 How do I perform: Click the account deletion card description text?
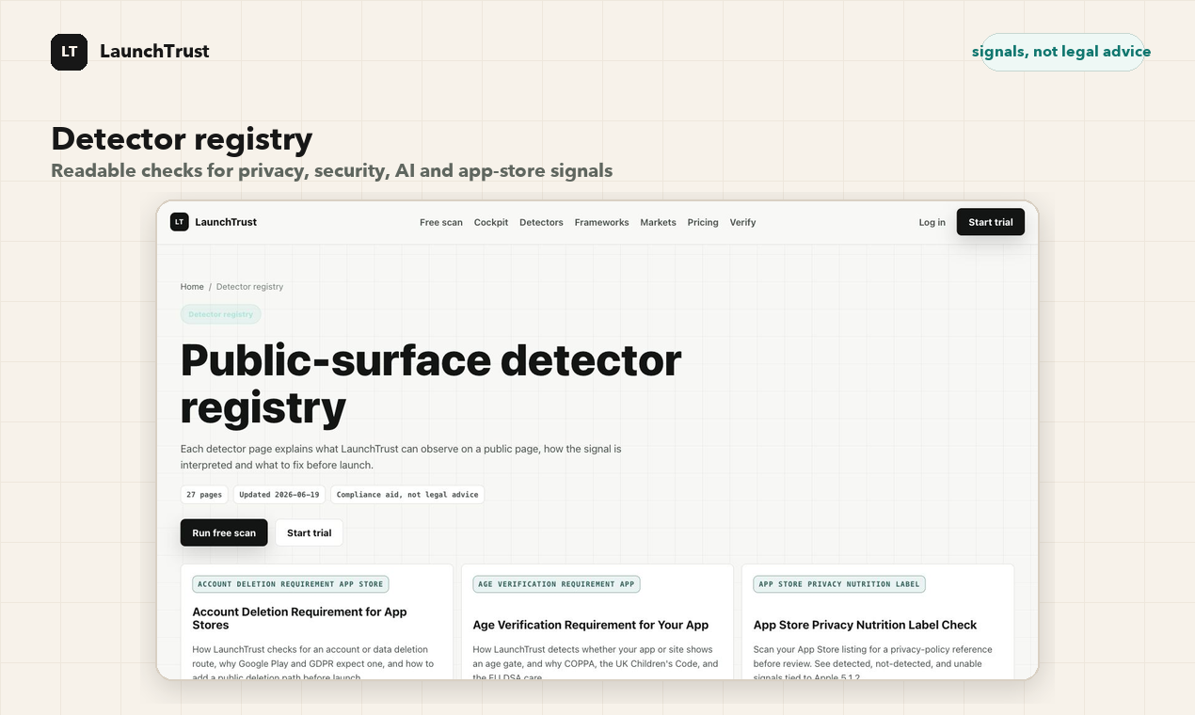(x=313, y=662)
